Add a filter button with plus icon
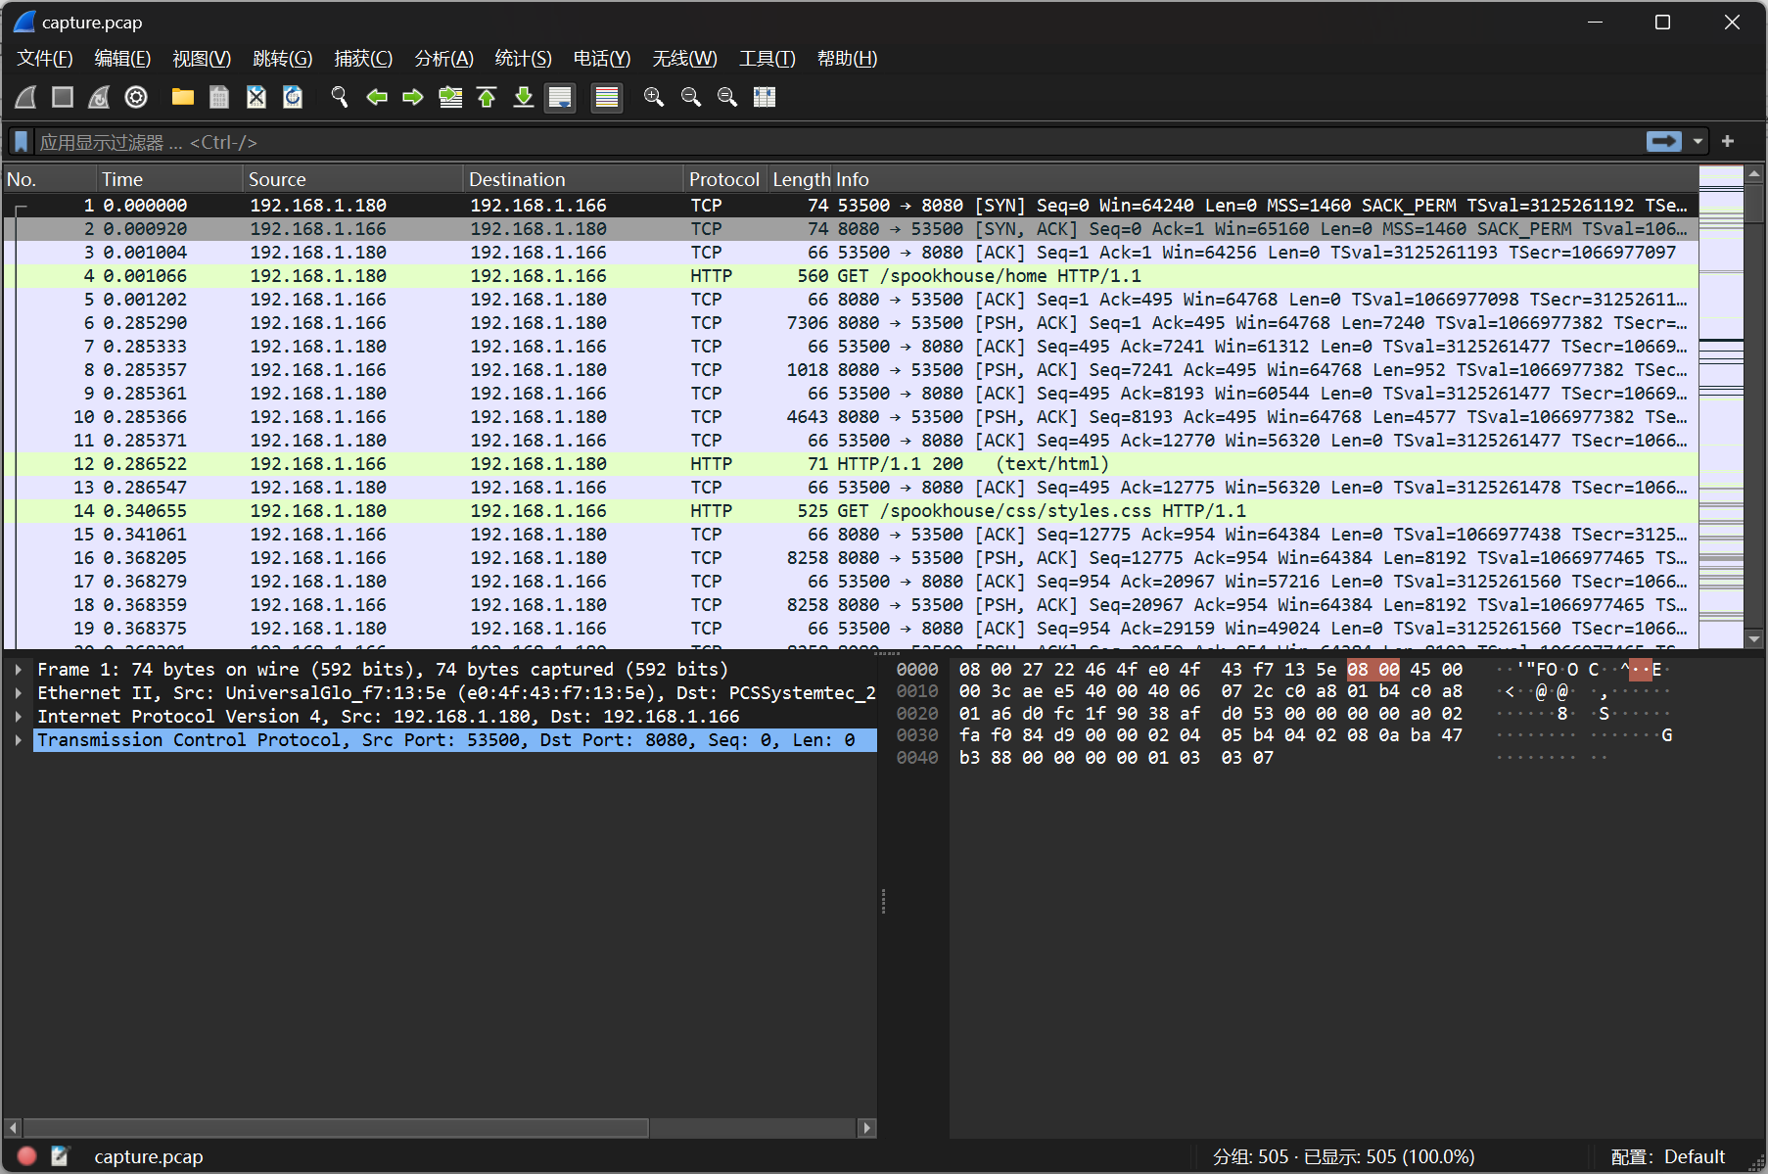The image size is (1768, 1174). 1728,142
